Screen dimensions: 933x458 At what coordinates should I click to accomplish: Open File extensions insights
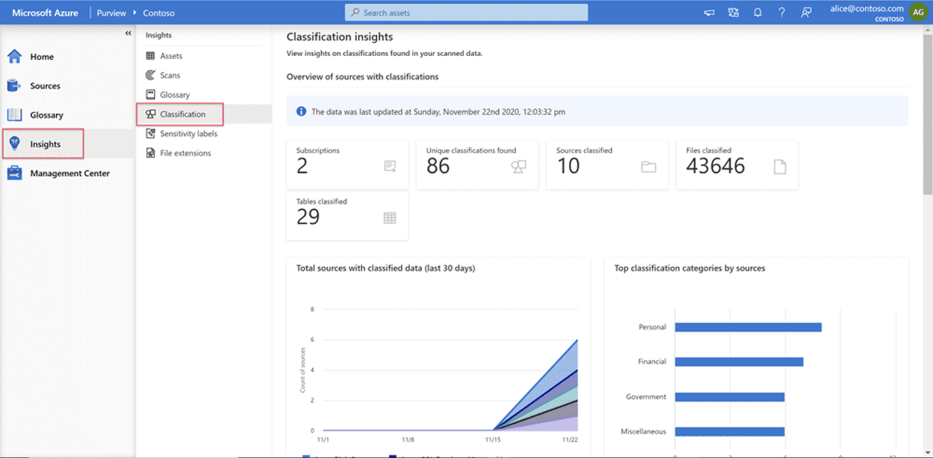(185, 153)
